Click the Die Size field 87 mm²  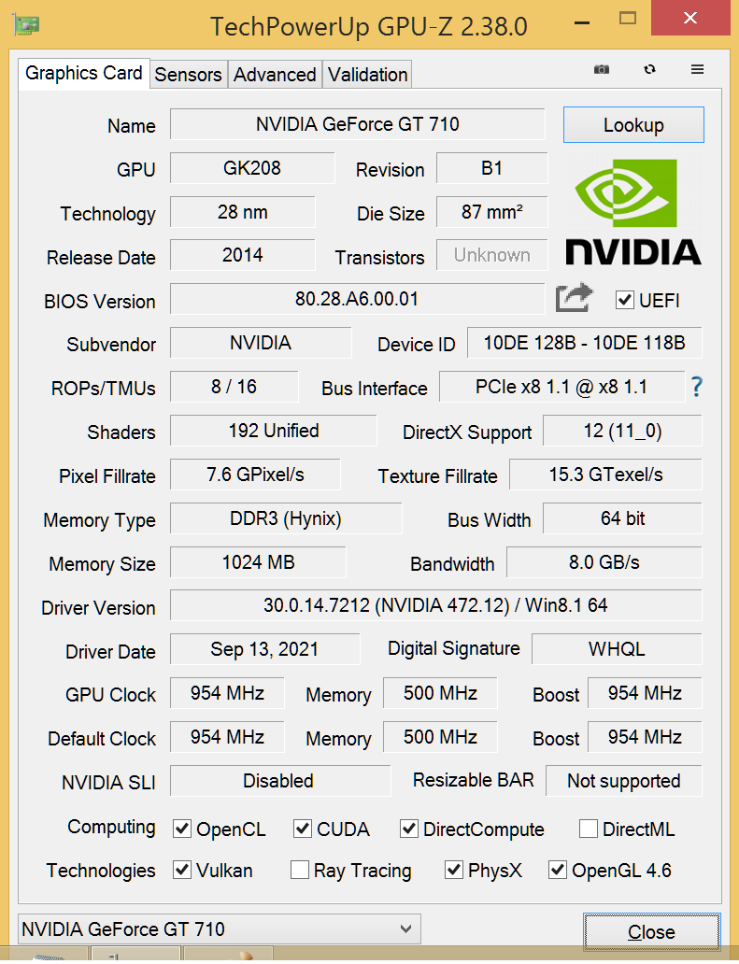491,212
